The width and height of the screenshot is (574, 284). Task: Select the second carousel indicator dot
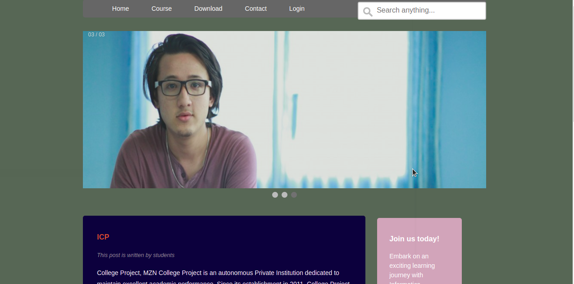pyautogui.click(x=284, y=195)
